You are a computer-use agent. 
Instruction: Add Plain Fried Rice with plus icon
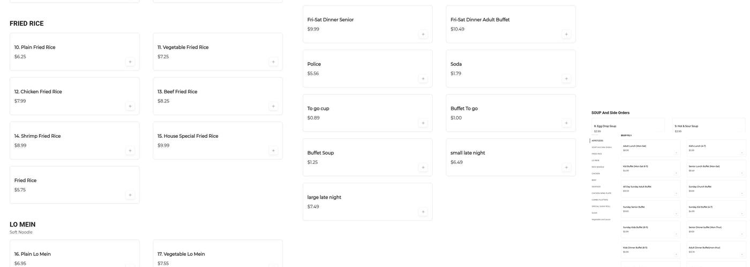(130, 62)
